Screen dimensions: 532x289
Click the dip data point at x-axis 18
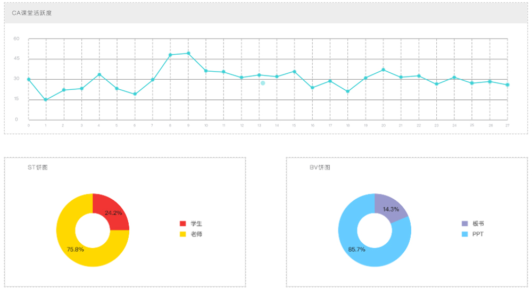[x=347, y=91]
